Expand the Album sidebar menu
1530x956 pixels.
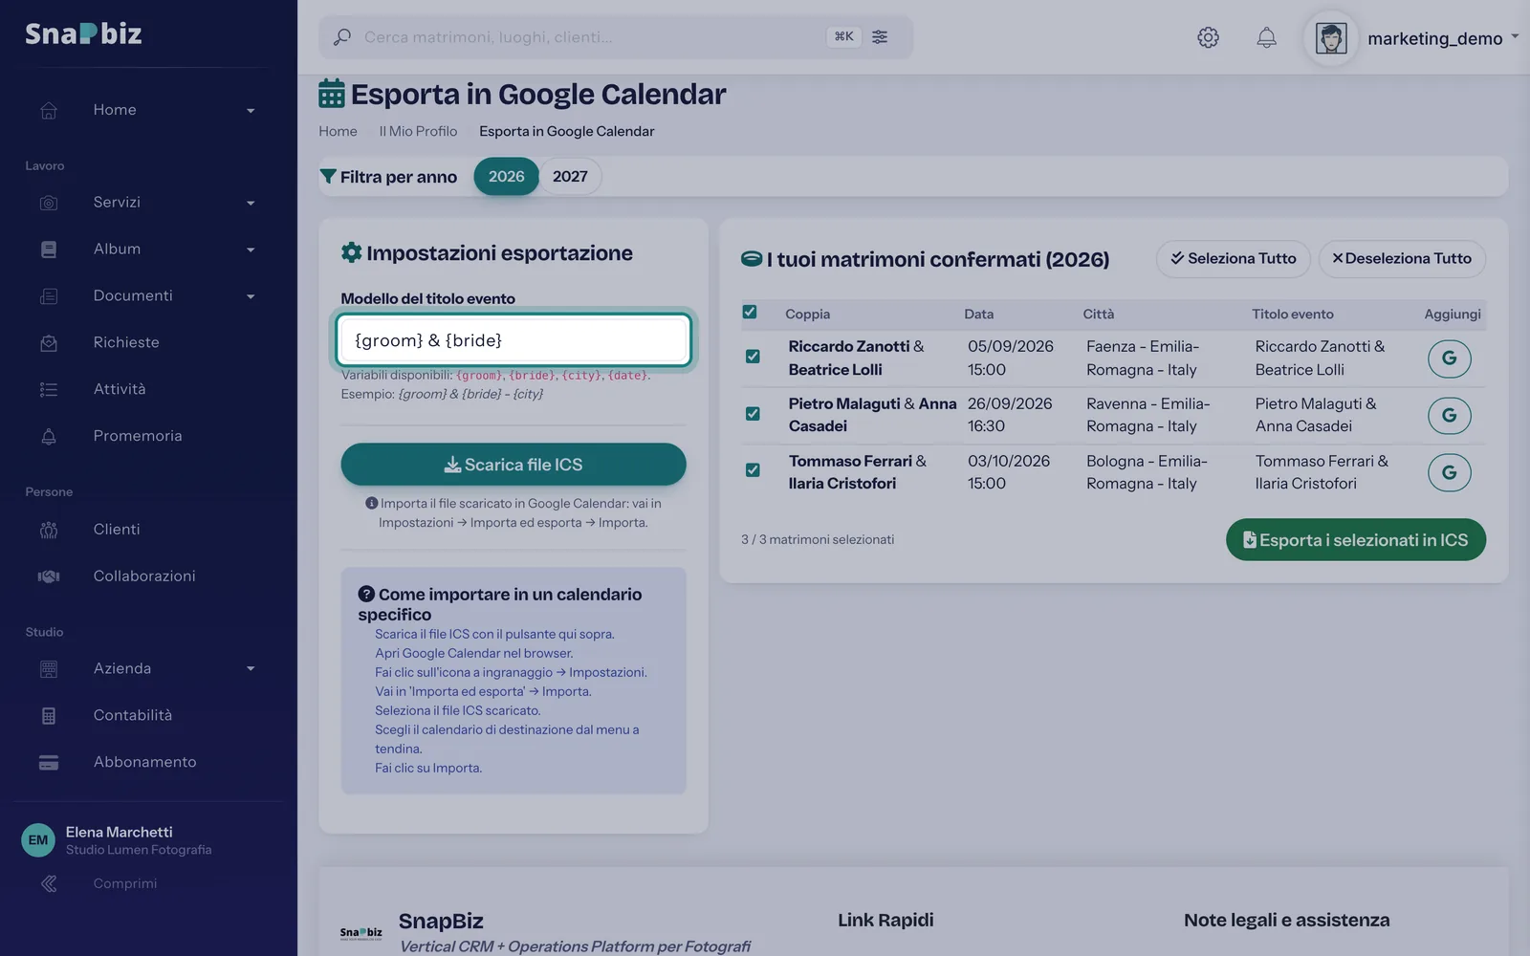click(x=251, y=250)
